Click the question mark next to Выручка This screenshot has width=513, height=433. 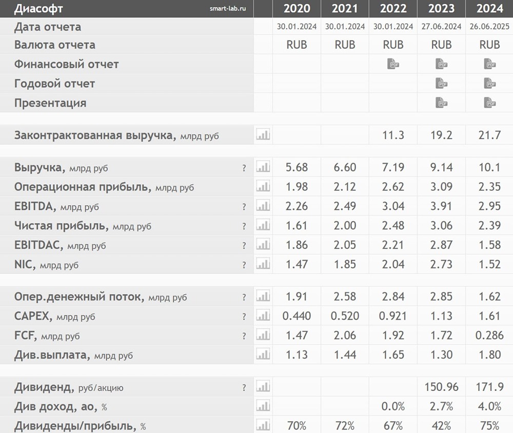(x=244, y=168)
